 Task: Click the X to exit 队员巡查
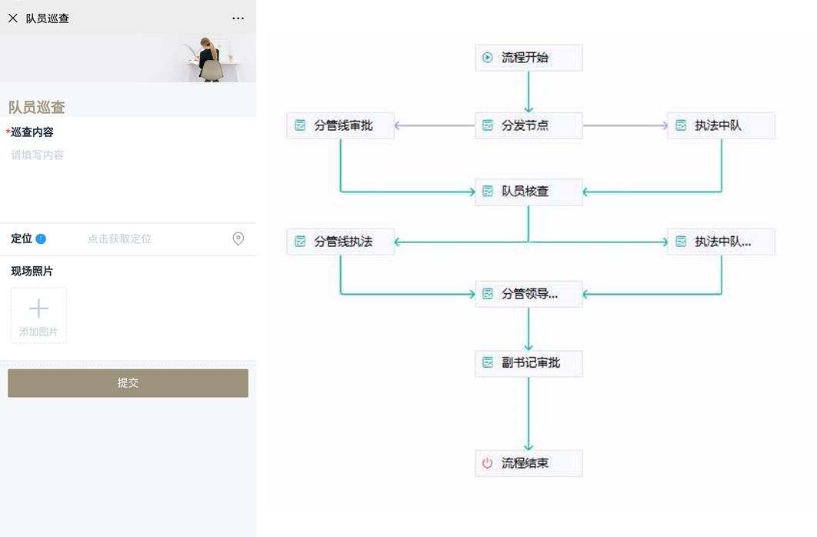coord(12,18)
